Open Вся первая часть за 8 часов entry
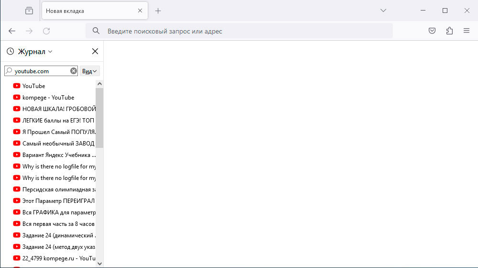The height and width of the screenshot is (268, 478). pyautogui.click(x=54, y=224)
